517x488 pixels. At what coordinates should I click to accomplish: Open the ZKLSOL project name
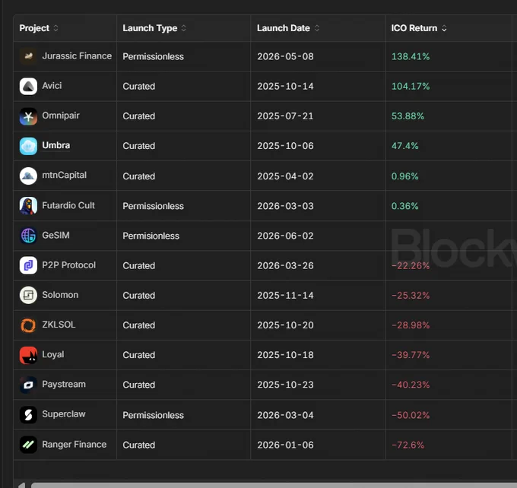(x=59, y=325)
